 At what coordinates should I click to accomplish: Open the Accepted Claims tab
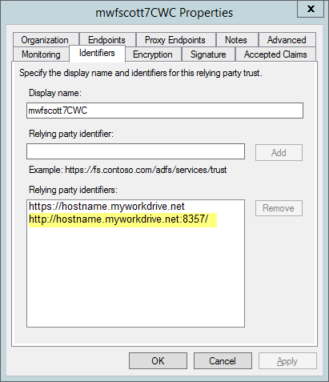[275, 54]
